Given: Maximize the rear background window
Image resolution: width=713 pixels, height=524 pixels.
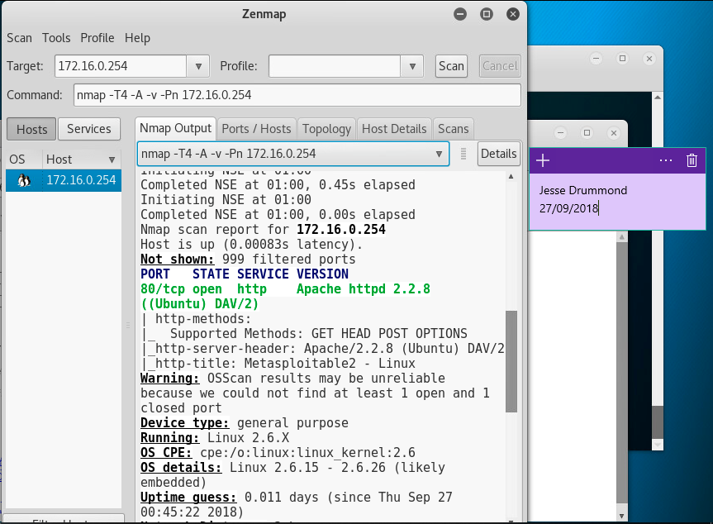Looking at the screenshot, I should (x=622, y=58).
